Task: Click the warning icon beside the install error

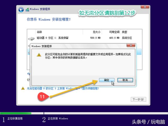Action: point(23,88)
